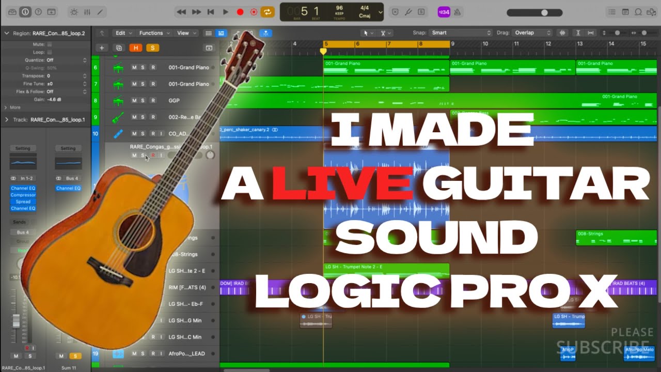This screenshot has height=372, width=661.
Task: Open the Drag Overlap dropdown
Action: [532, 33]
